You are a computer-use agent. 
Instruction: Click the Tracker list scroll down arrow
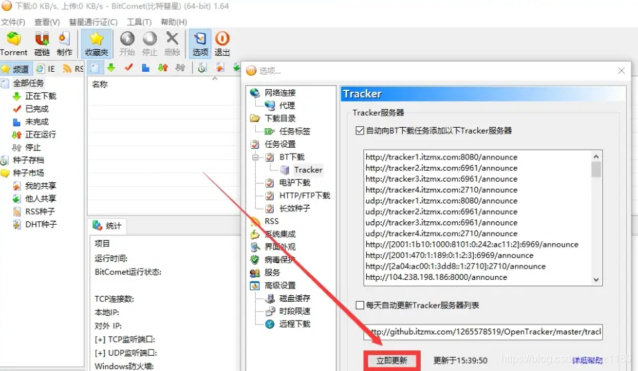point(596,280)
